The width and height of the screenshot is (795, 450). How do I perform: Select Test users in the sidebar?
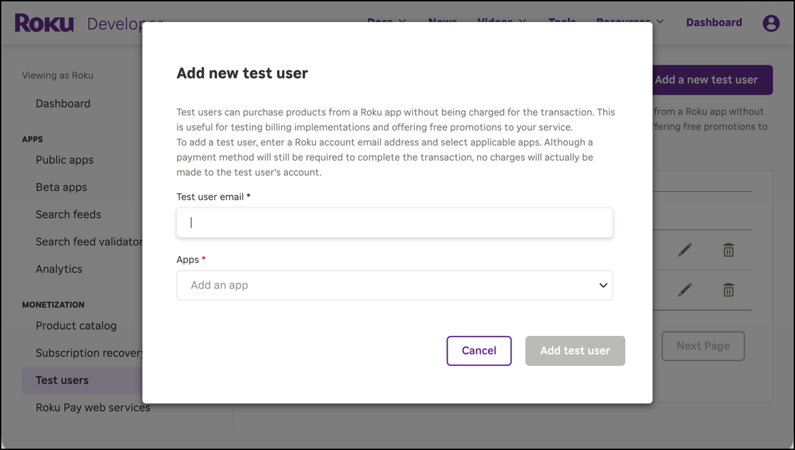point(82,380)
